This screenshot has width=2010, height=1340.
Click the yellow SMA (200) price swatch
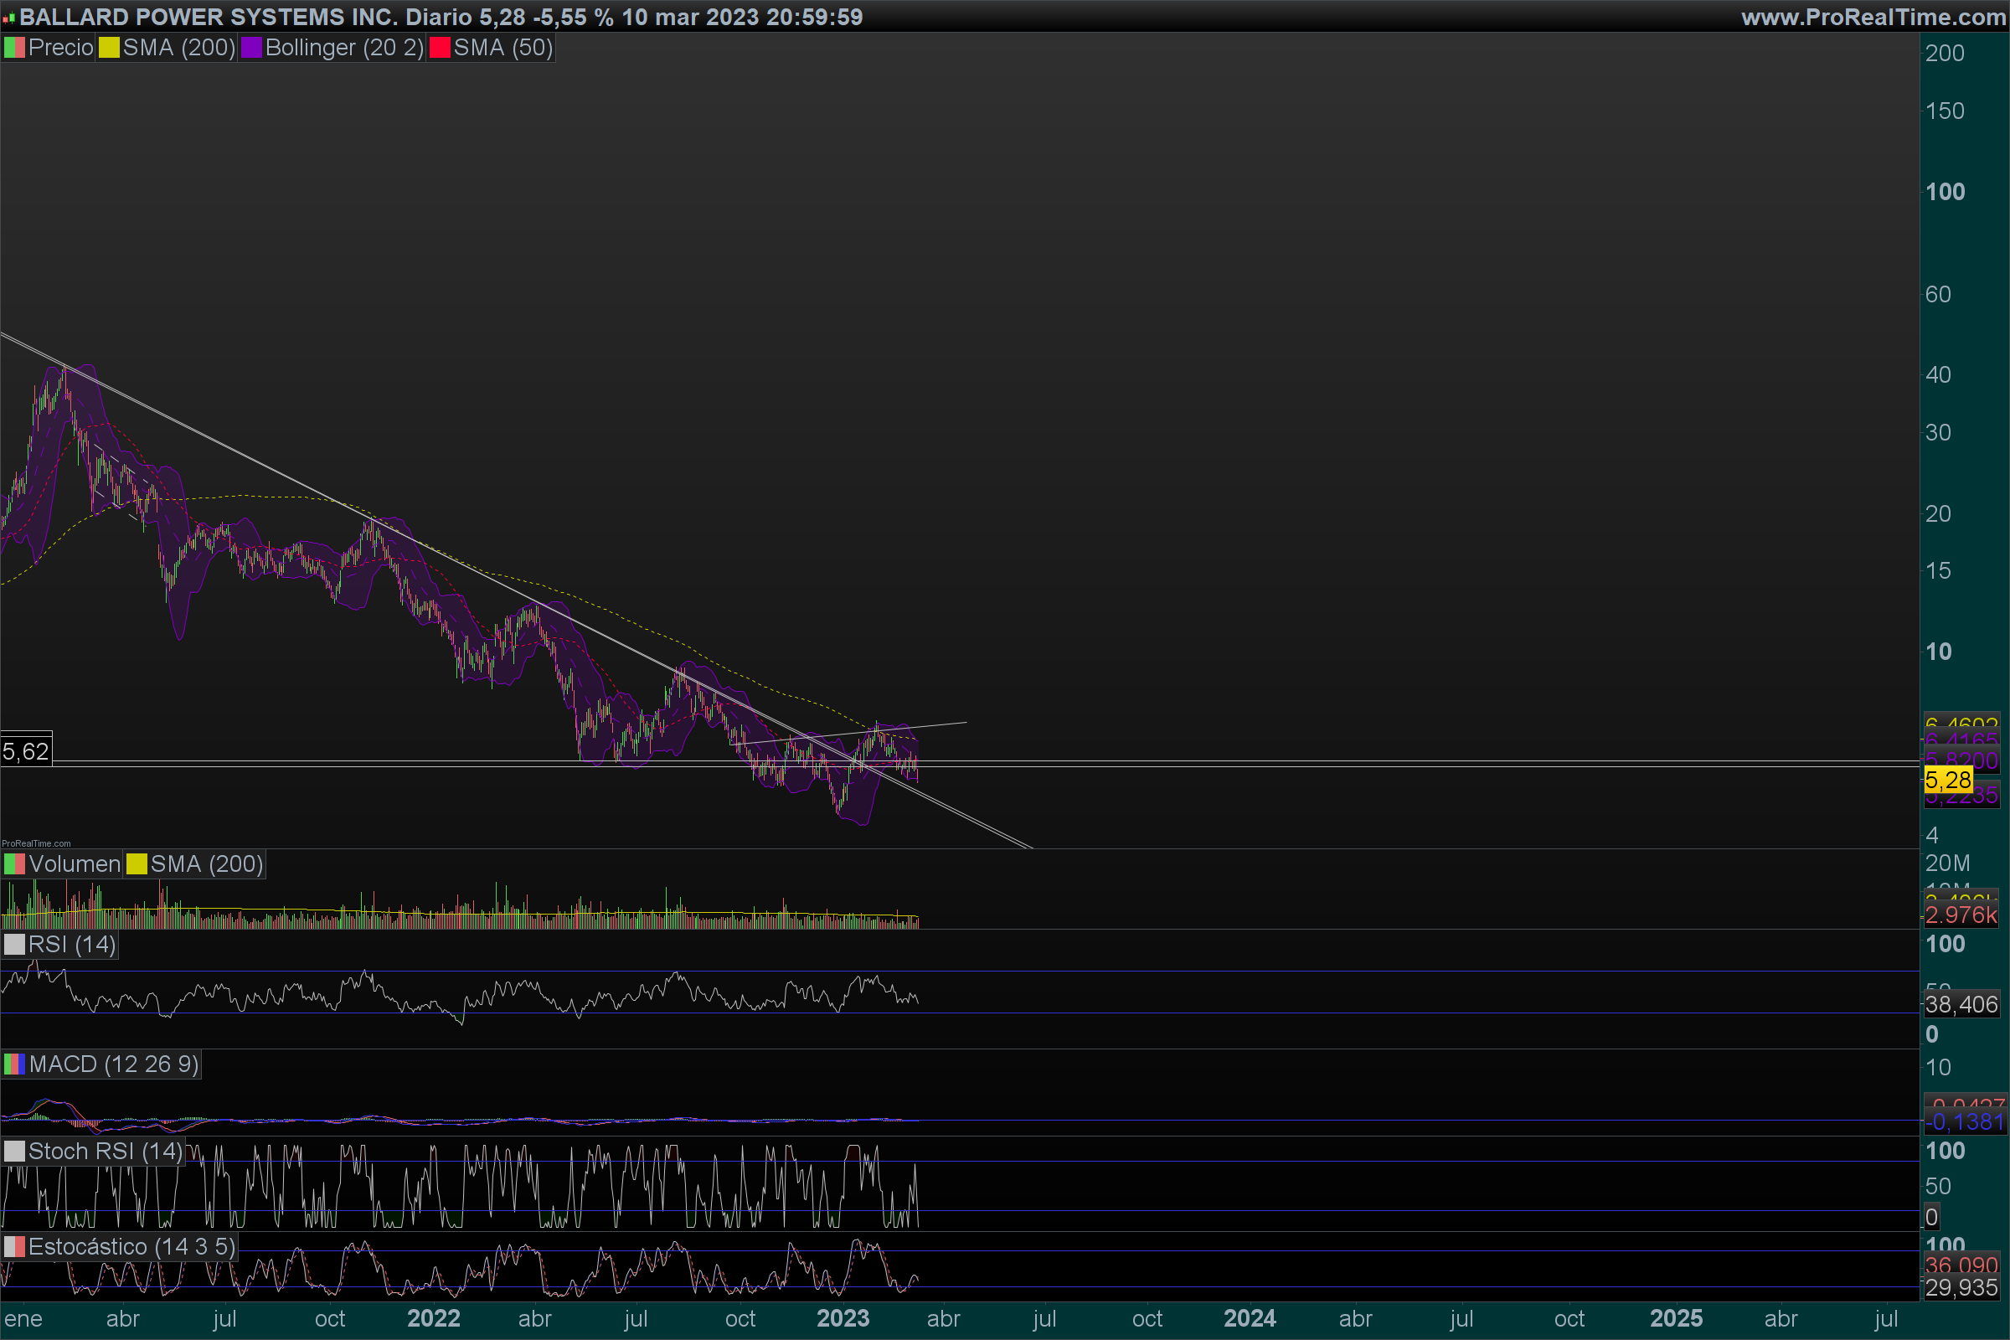point(109,48)
